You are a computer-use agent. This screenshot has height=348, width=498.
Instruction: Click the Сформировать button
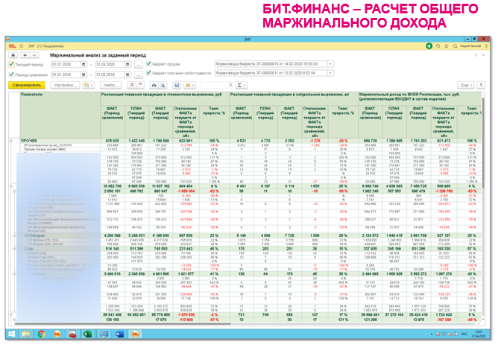coord(27,85)
